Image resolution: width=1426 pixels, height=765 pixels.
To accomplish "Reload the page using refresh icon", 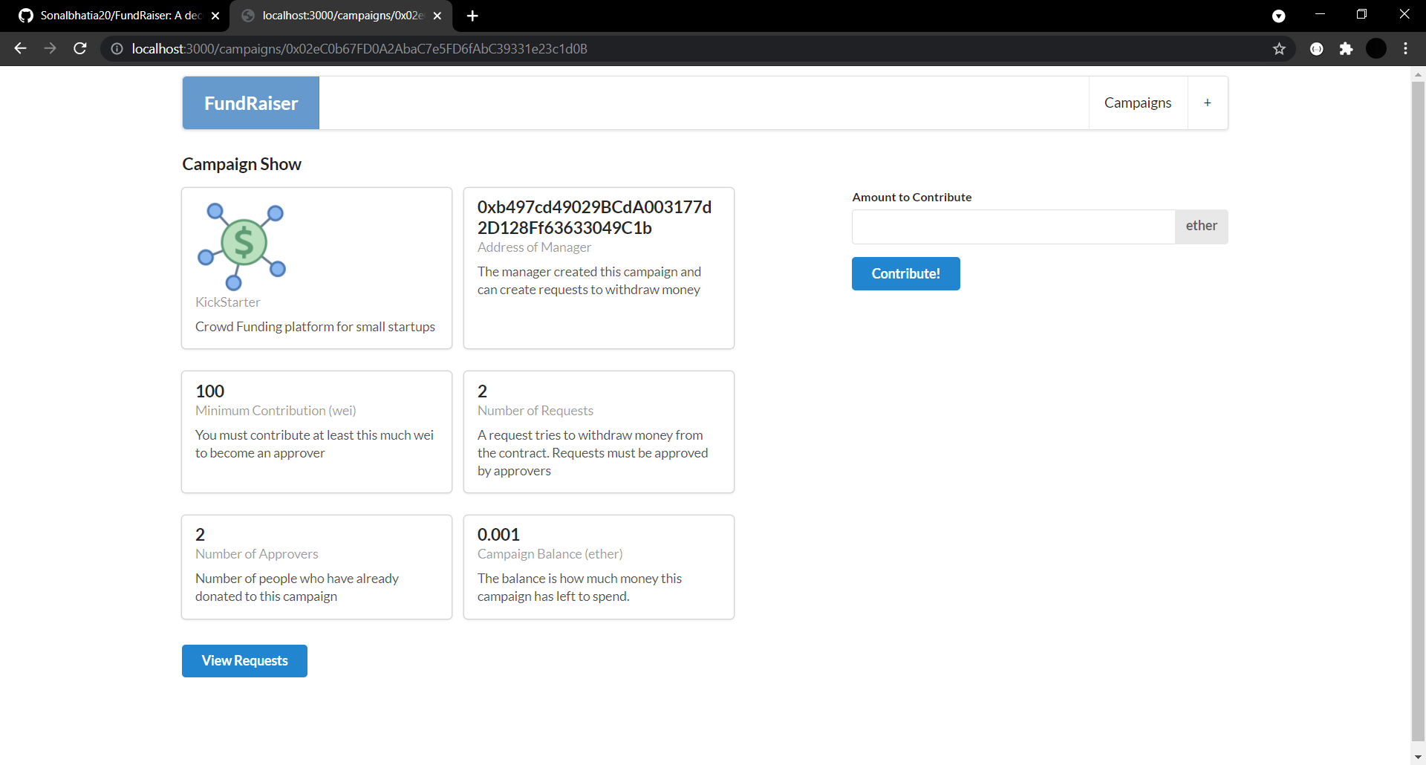I will click(80, 49).
